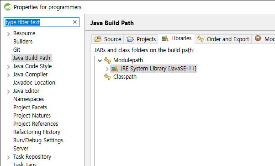
Task: Click the type filter text field
Action: [42, 22]
